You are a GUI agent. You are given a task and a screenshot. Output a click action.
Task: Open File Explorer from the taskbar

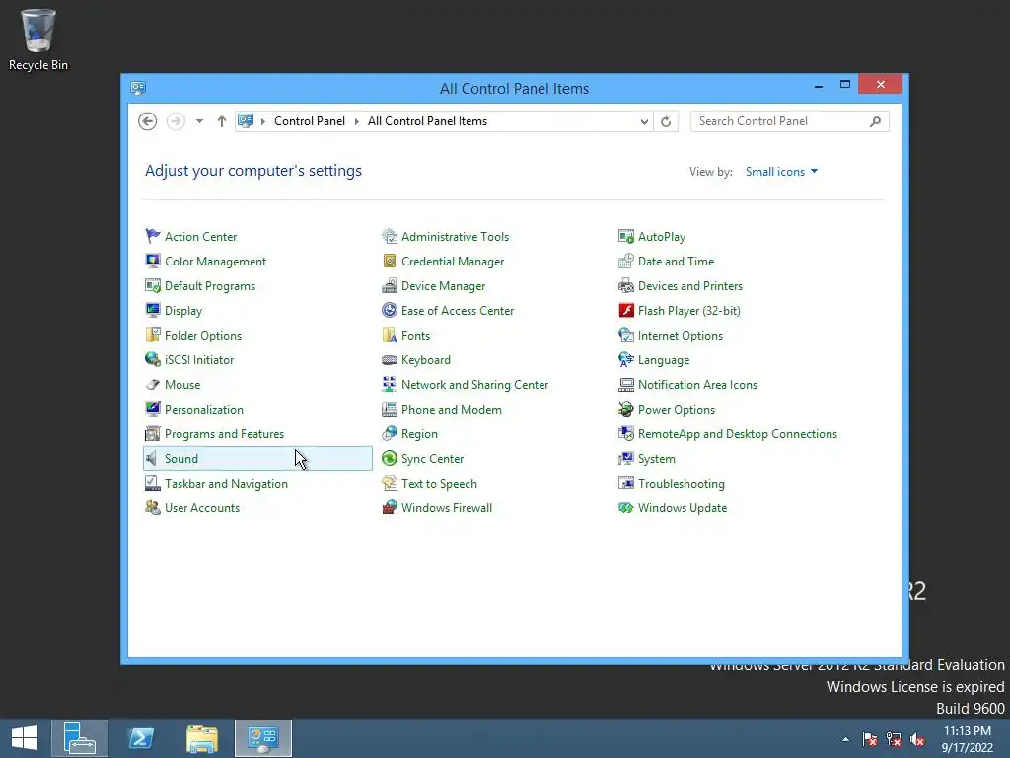201,738
